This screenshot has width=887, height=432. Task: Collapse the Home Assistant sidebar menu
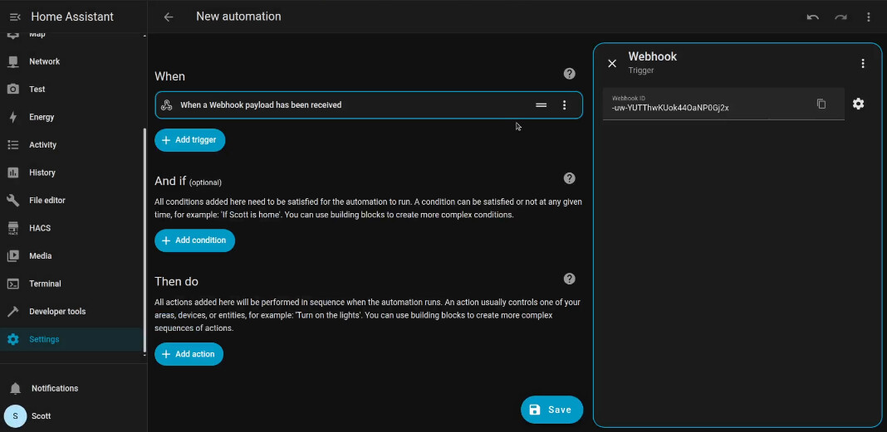pos(14,17)
